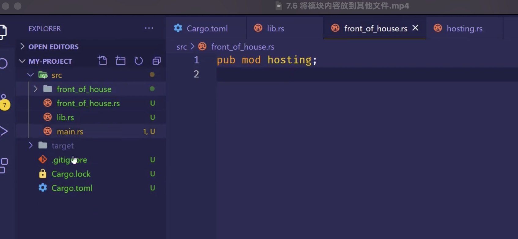Collapse all folders in explorer
Viewport: 518px width, 239px height.
[157, 61]
